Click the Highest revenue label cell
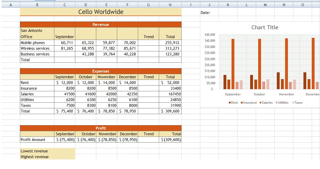The image size is (320, 169). coord(34,157)
